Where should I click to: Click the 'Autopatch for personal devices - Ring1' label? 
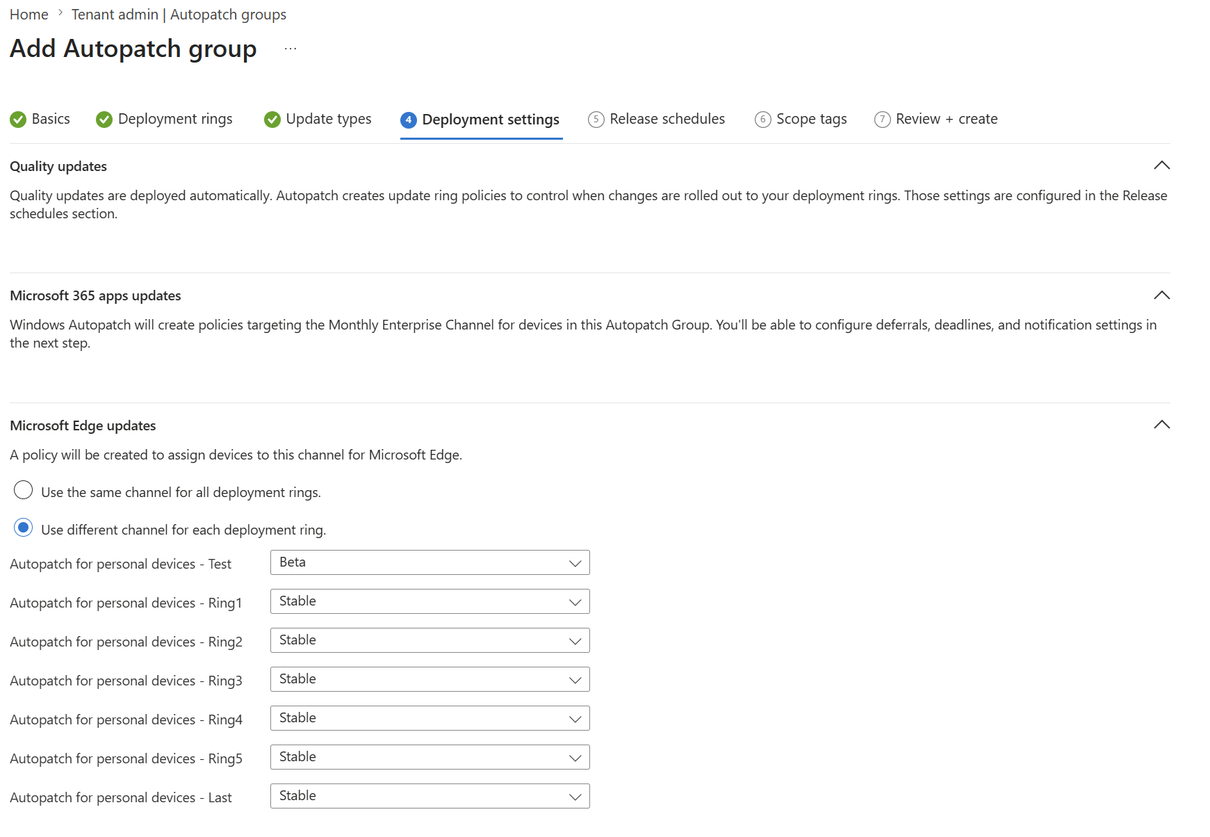(x=126, y=603)
